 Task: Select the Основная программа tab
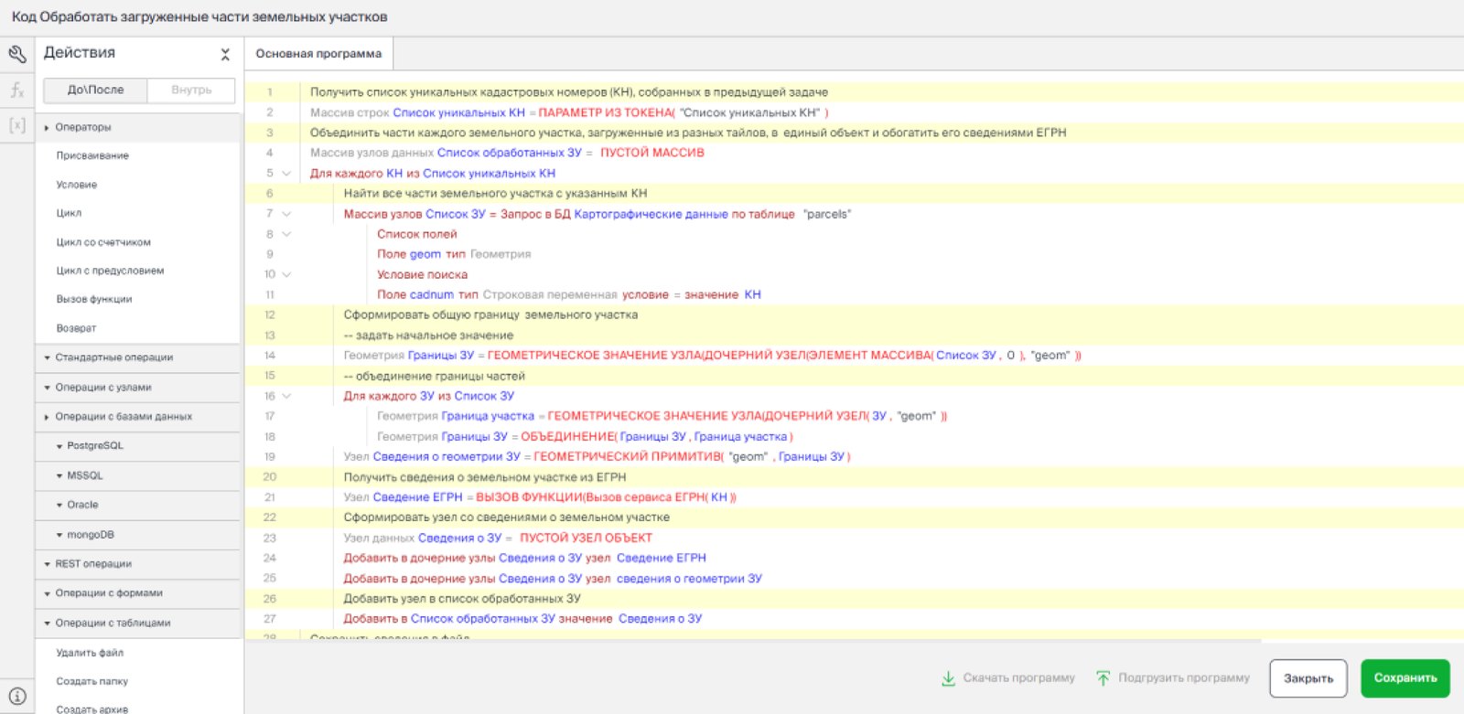318,54
